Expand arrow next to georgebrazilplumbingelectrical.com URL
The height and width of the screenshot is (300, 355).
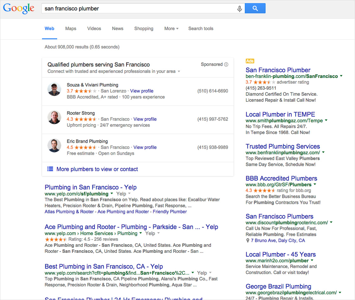point(340,292)
